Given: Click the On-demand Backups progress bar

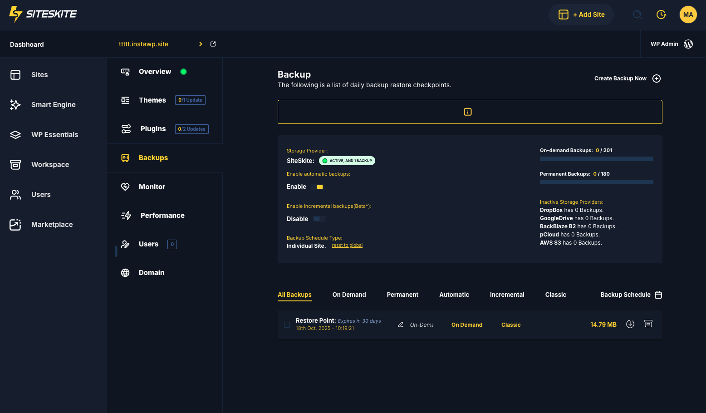Looking at the screenshot, I should [596, 159].
